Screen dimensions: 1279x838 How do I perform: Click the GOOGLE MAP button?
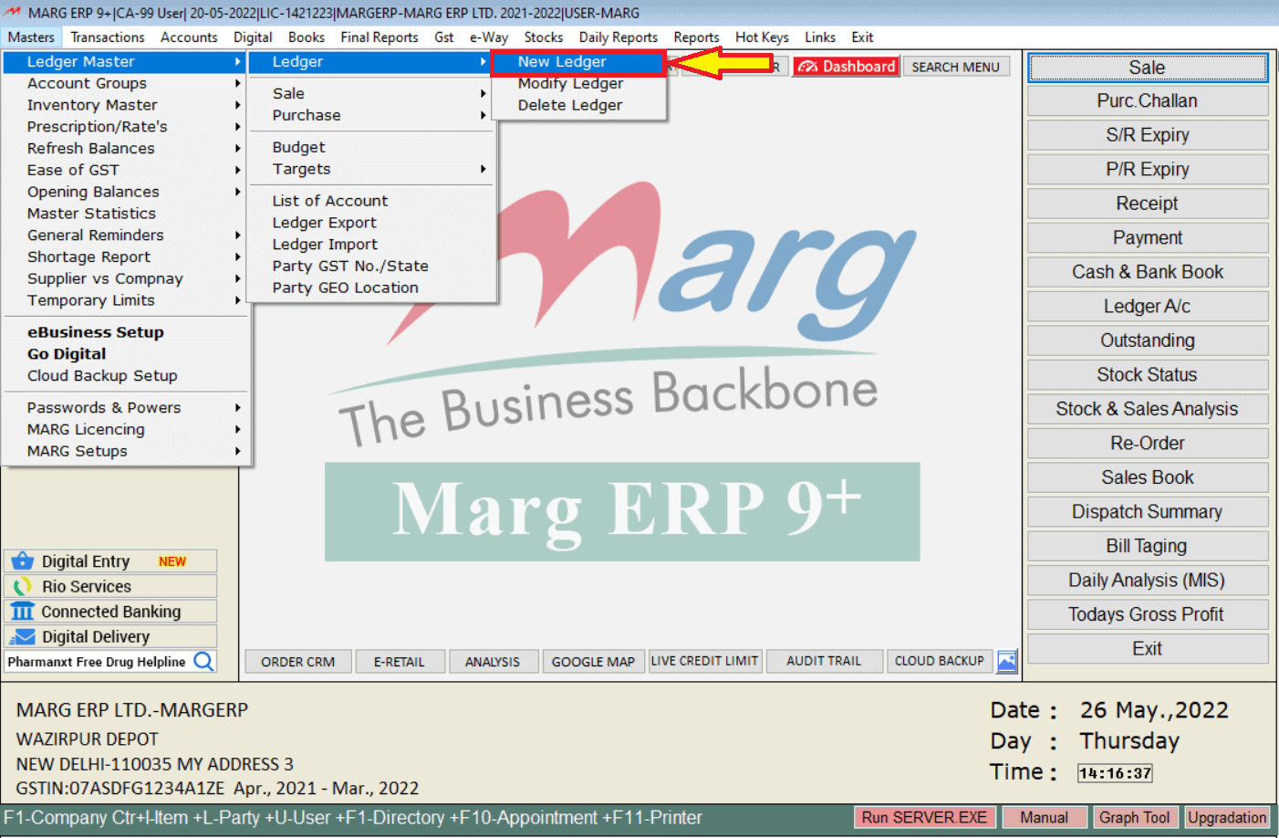pos(593,662)
